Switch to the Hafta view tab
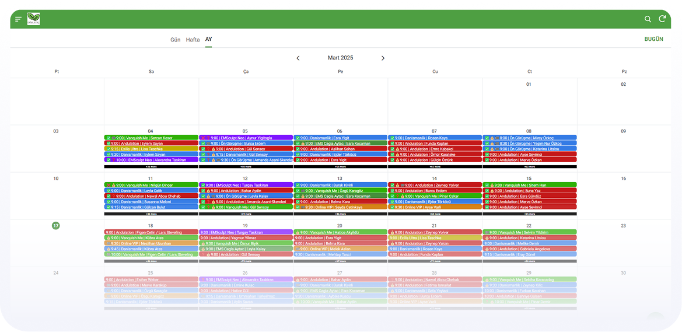 (x=193, y=40)
